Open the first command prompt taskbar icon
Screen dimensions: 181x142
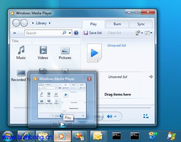[x=117, y=136]
